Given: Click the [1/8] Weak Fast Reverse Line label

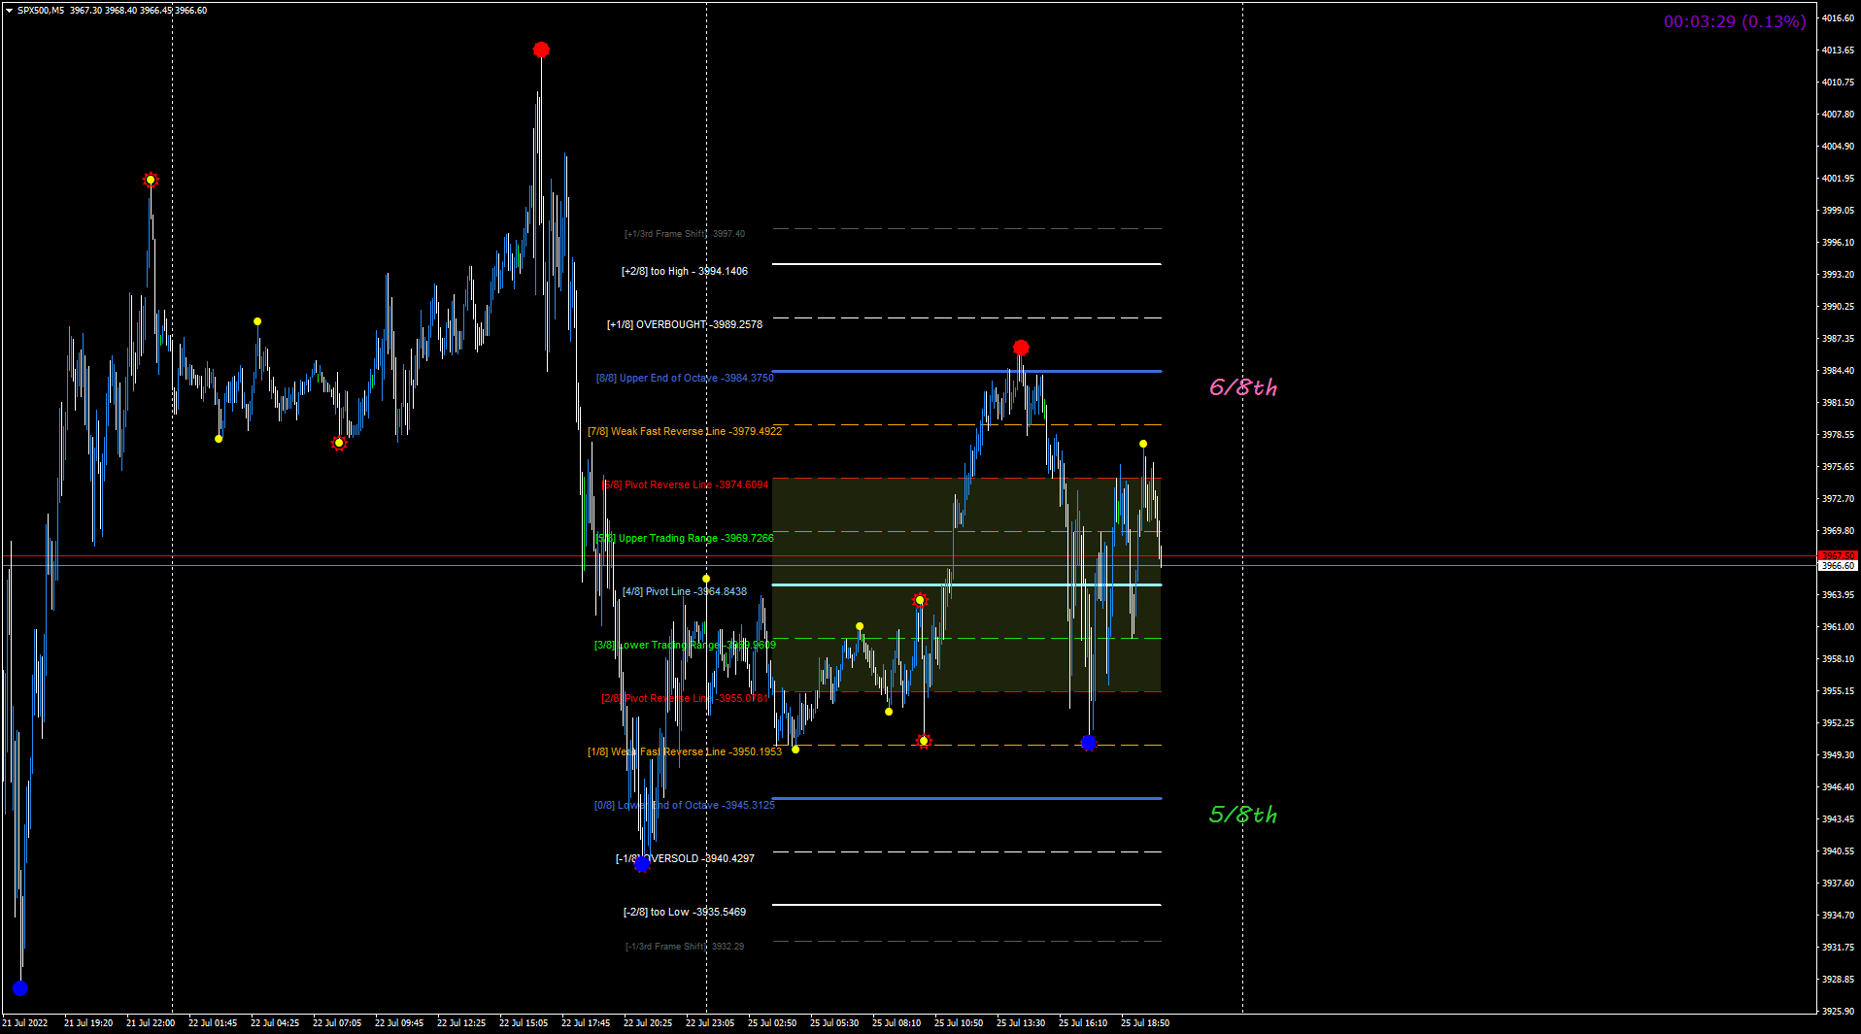Looking at the screenshot, I should click(x=685, y=752).
